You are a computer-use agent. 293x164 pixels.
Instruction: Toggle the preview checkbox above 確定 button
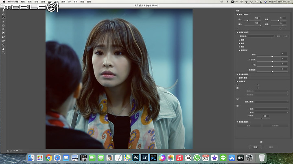pyautogui.click(x=261, y=142)
